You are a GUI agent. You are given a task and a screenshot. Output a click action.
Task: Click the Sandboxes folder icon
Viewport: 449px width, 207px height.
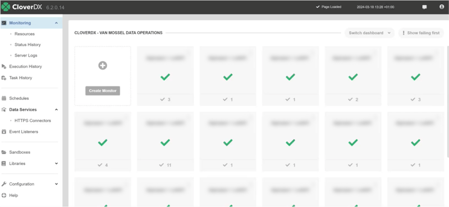(x=4, y=152)
